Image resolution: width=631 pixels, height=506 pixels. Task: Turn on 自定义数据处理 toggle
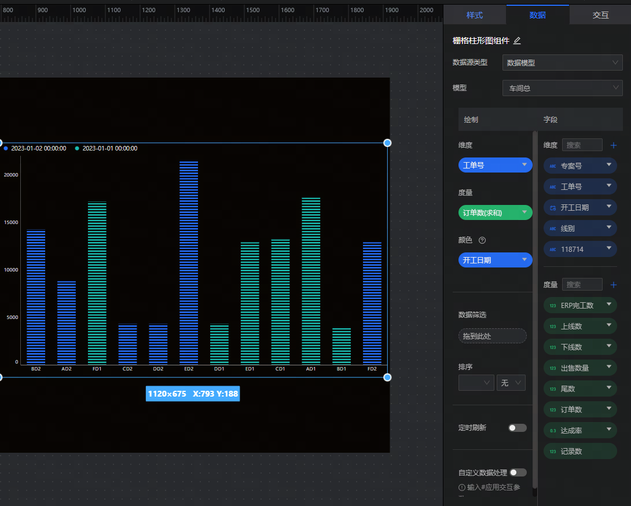click(518, 472)
